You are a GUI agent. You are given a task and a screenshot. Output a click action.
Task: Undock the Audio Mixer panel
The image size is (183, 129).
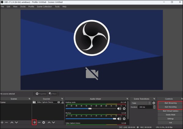tap(127, 99)
